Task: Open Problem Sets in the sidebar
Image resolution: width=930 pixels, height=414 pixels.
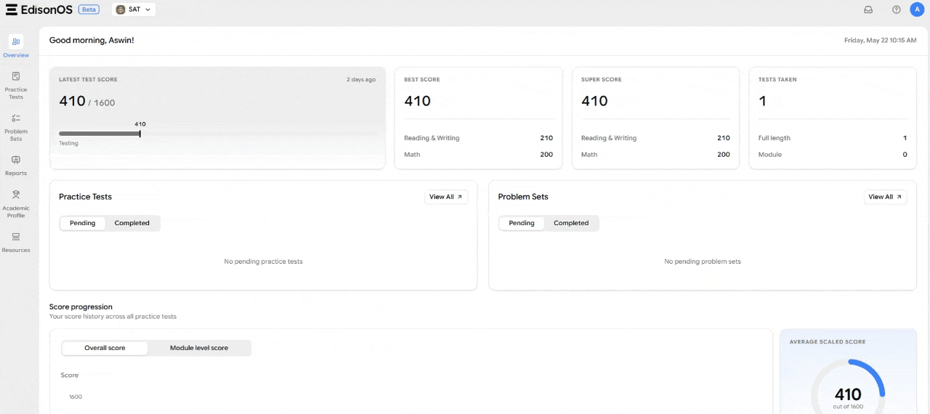Action: click(x=16, y=127)
